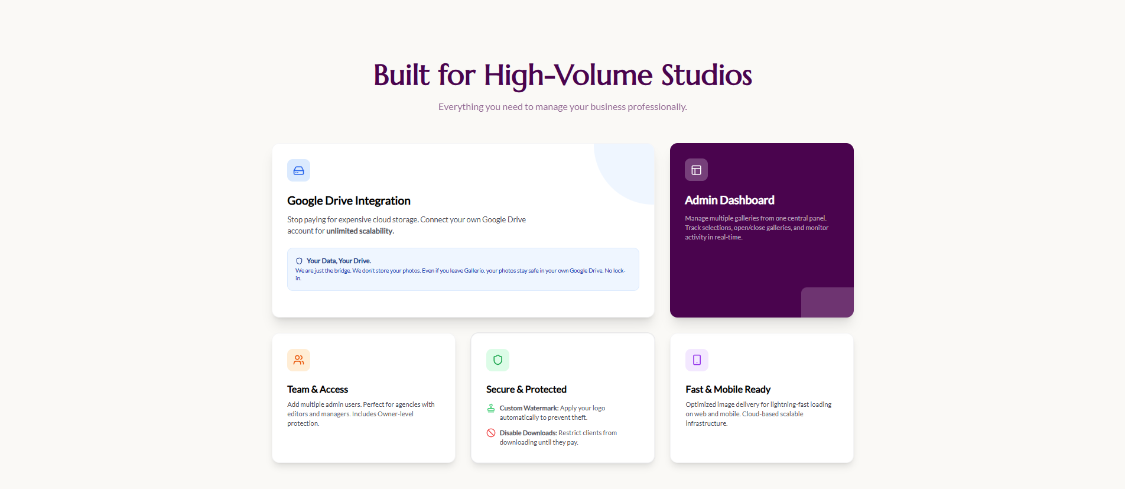
Task: Click the green shield Secure & Protected icon
Action: coord(498,360)
